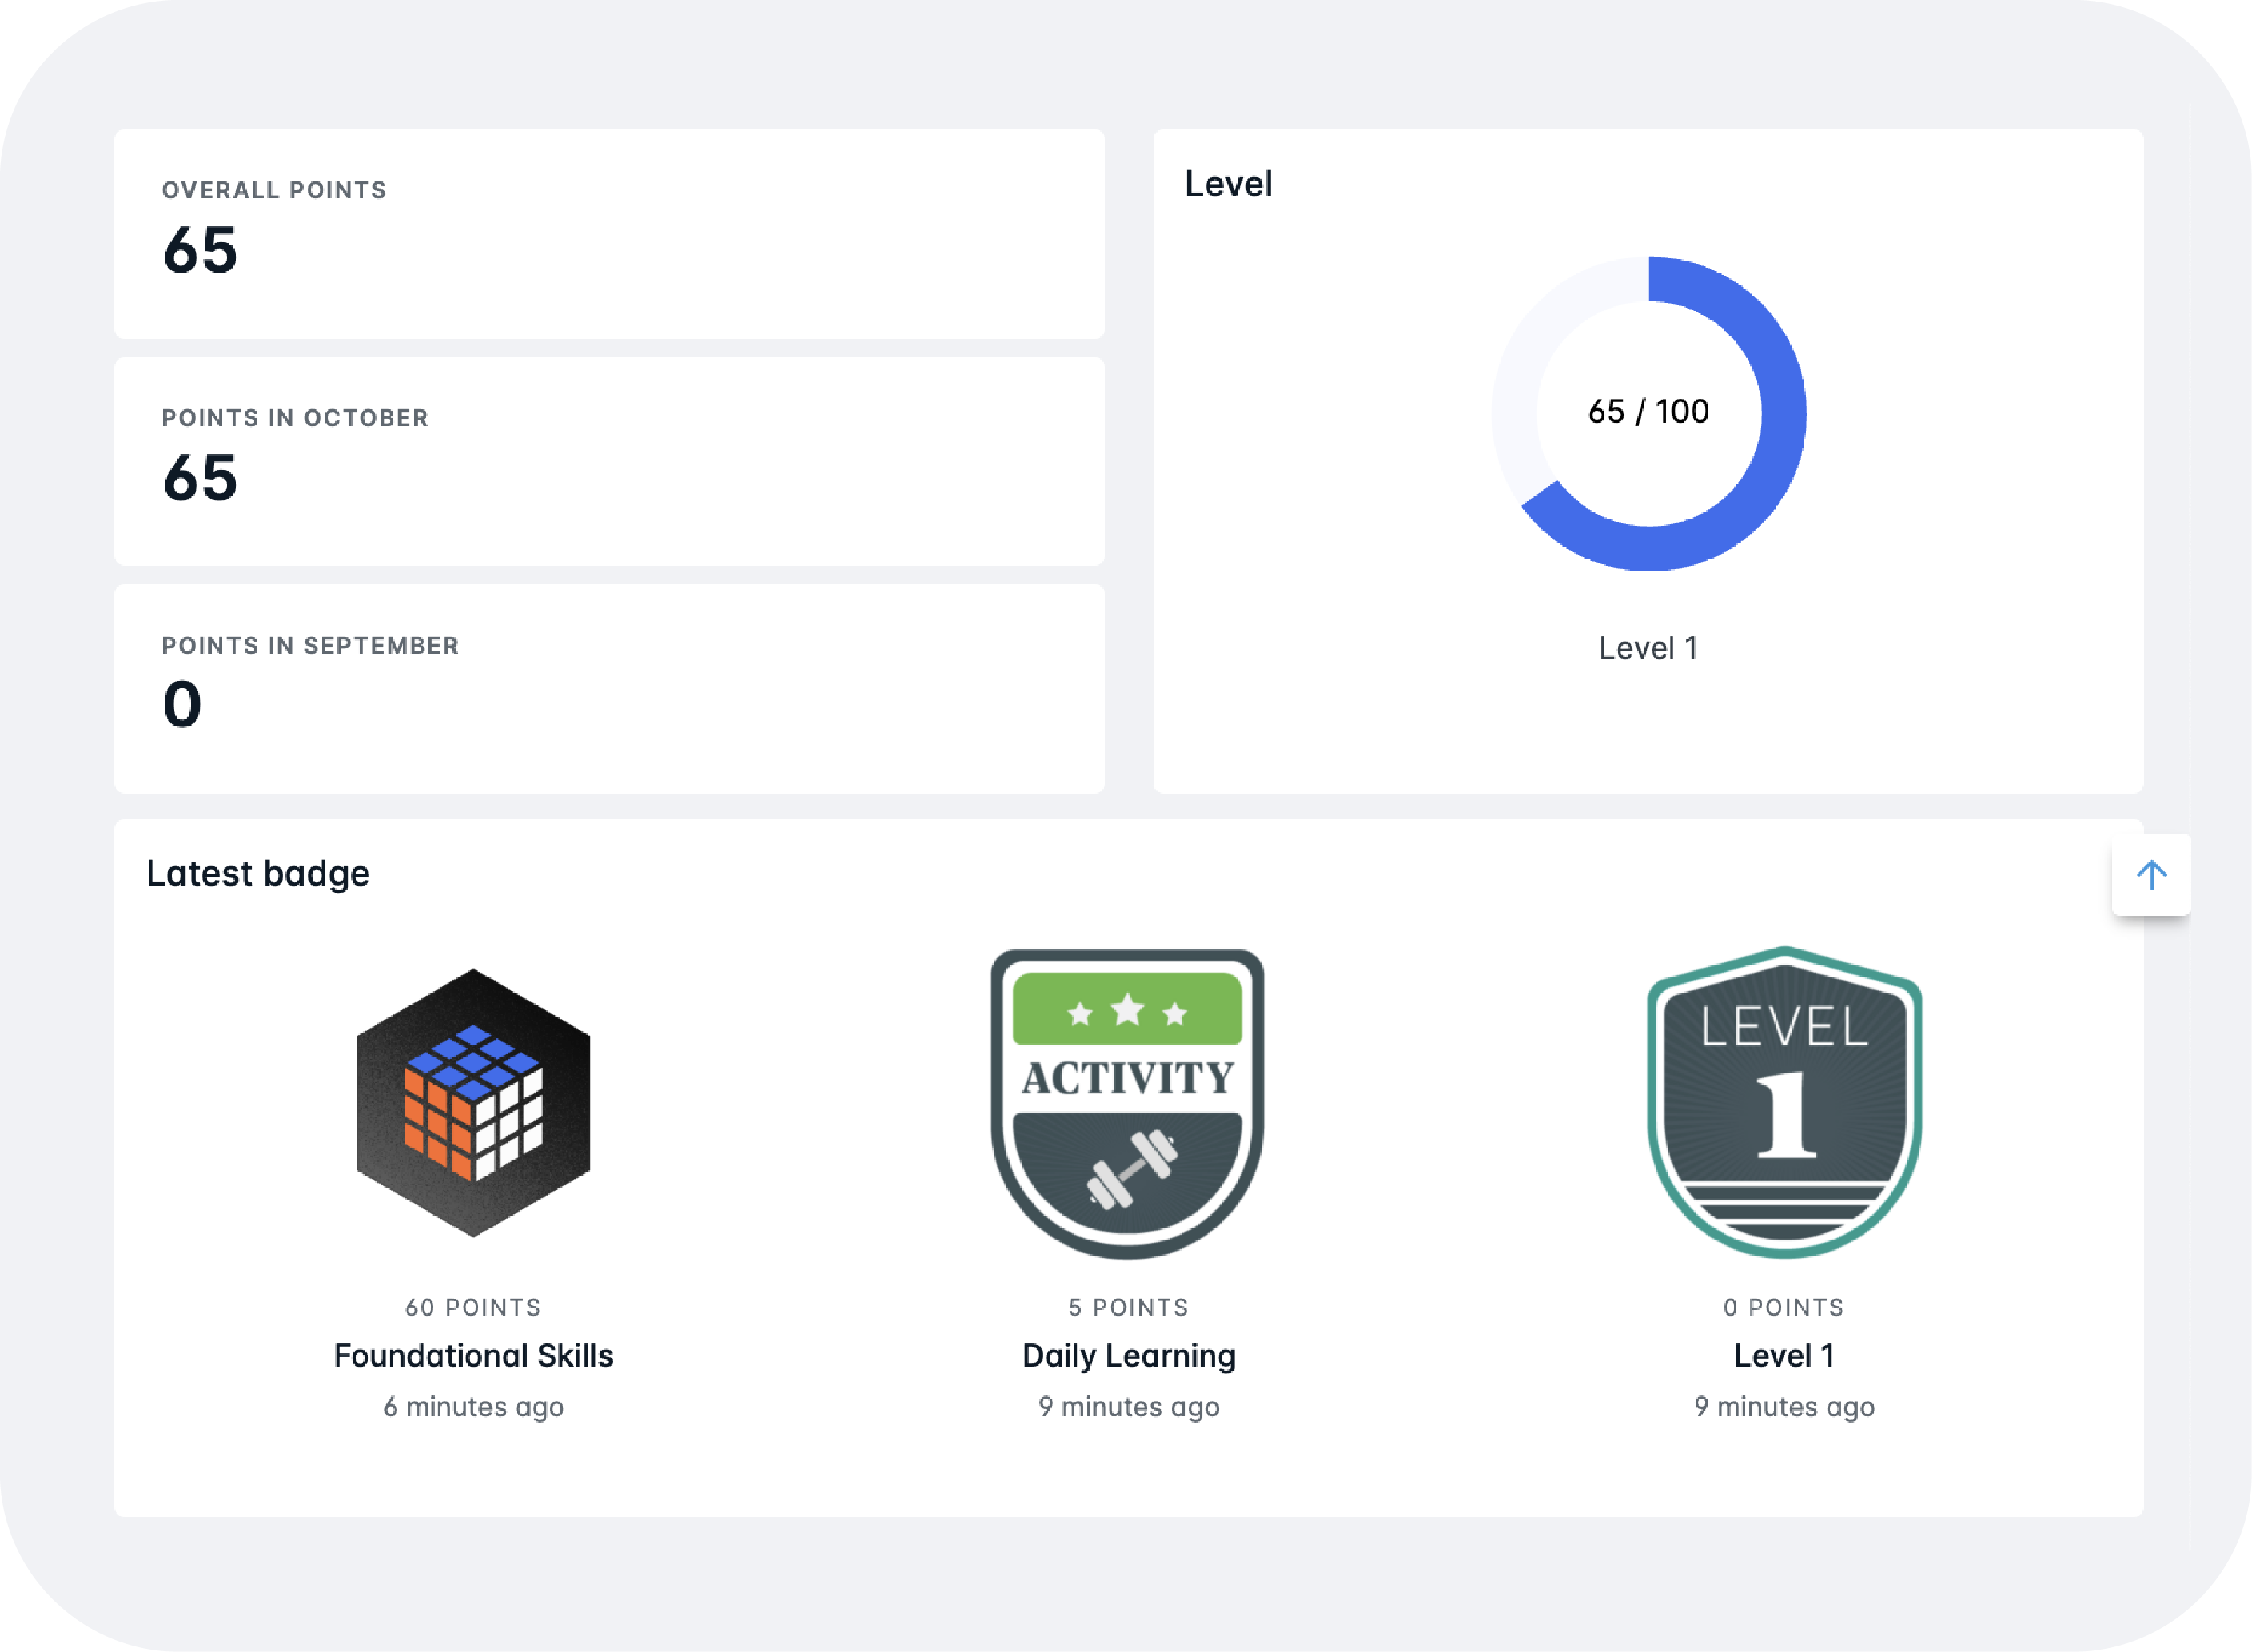Image resolution: width=2252 pixels, height=1652 pixels.
Task: Open the Daily Learning badge title
Action: (1128, 1355)
